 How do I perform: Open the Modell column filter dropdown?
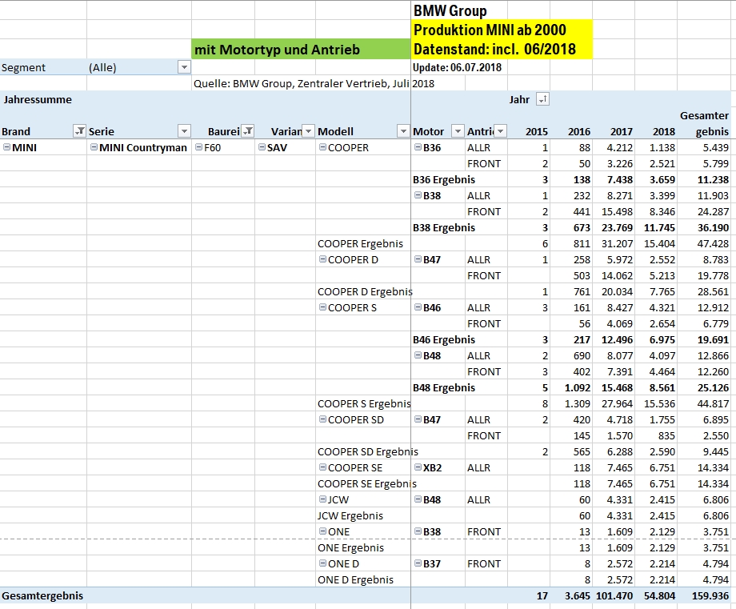tap(403, 131)
